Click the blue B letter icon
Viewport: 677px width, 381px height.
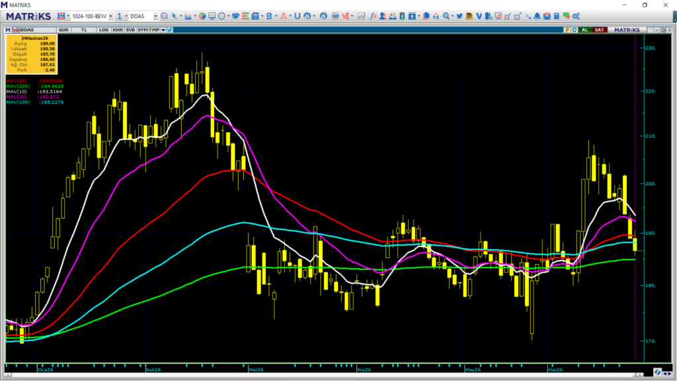[269, 16]
